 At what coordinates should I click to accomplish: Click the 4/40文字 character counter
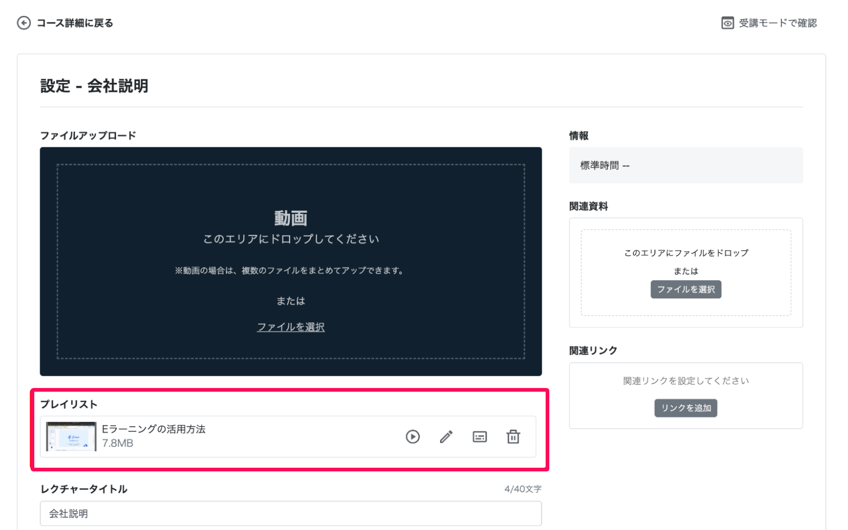522,489
